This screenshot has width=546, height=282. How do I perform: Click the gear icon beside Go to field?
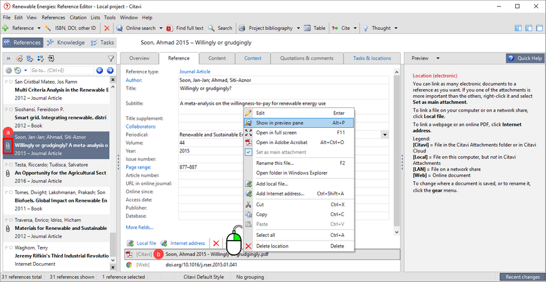9,71
